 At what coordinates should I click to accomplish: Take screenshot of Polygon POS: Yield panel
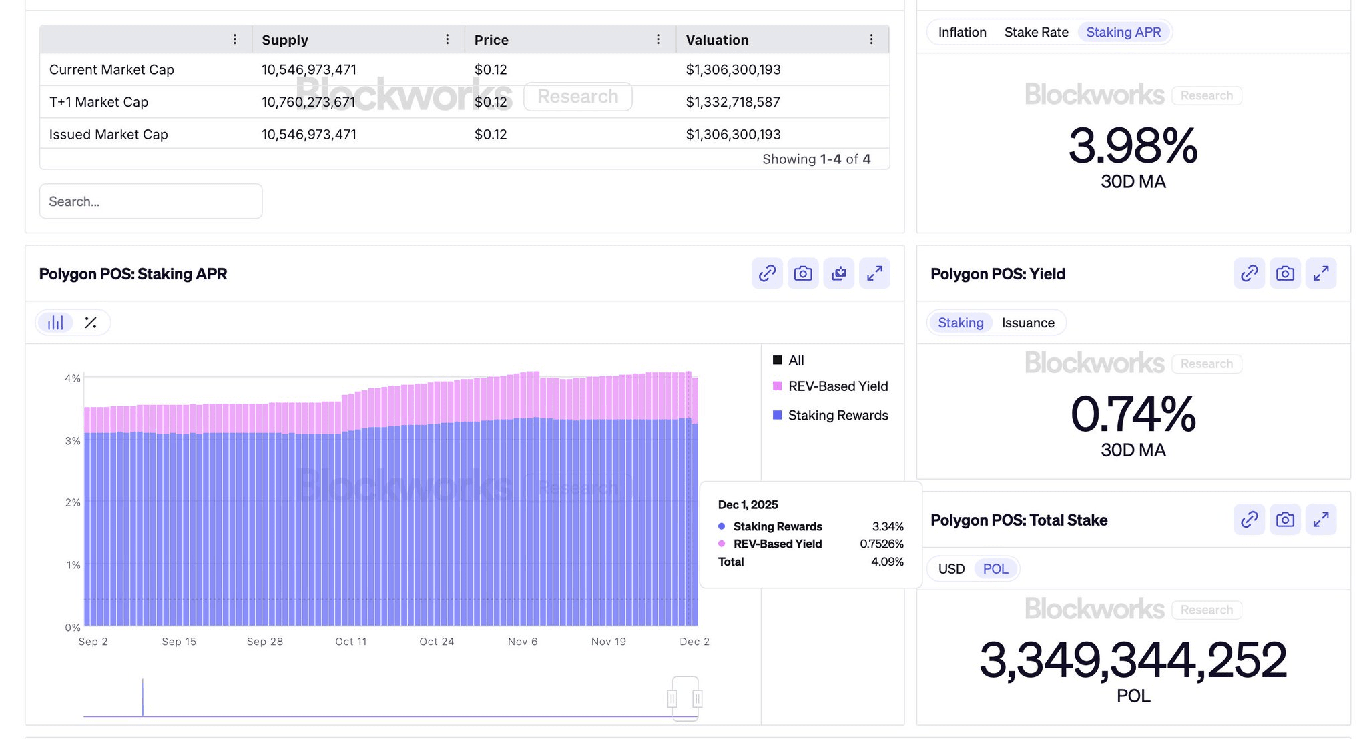coord(1285,273)
